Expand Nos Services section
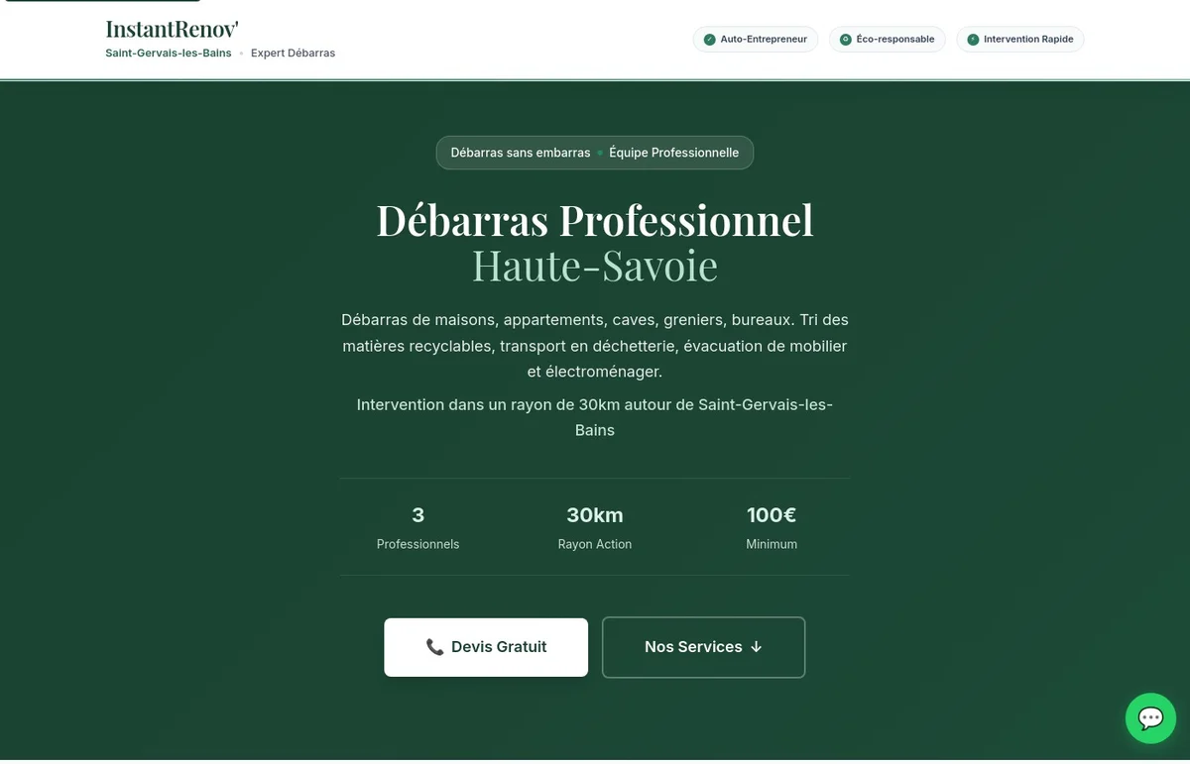The height and width of the screenshot is (764, 1190). [x=703, y=646]
